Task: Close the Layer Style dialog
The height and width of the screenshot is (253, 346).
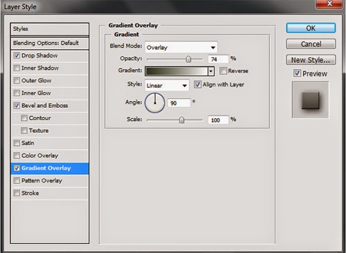Action: 329,3
